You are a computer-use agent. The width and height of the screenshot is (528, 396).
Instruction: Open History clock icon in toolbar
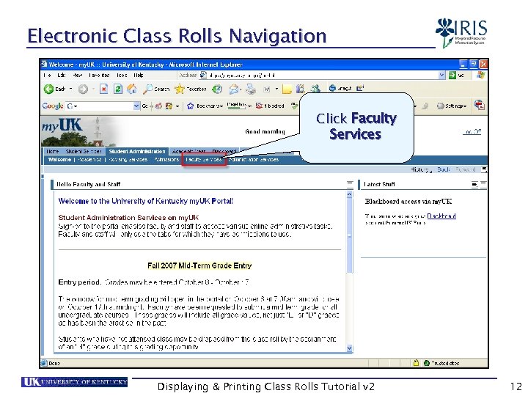(x=217, y=89)
